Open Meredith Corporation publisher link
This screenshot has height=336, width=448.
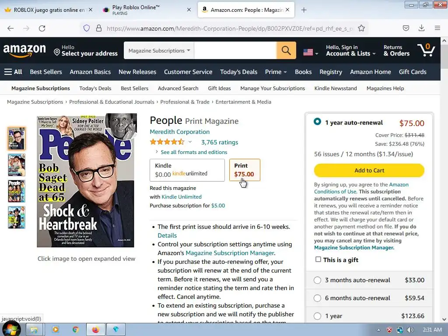point(180,132)
